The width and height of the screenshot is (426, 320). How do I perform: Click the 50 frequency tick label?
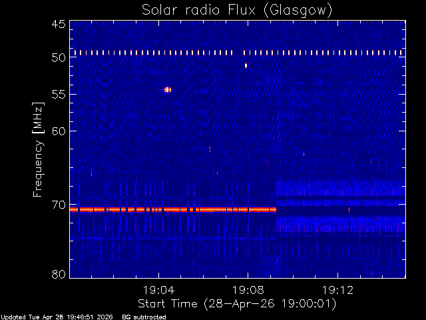[59, 57]
